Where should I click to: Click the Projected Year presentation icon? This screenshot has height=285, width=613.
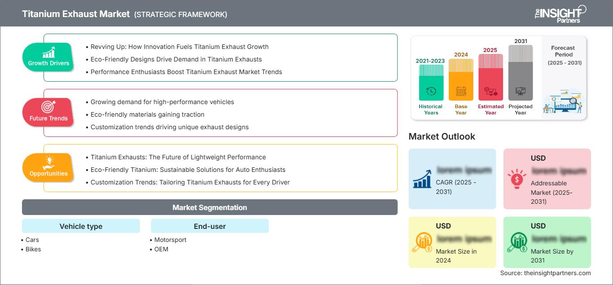(x=521, y=91)
